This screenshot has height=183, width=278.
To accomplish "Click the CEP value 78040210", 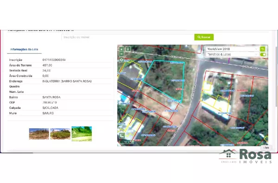I will 50,103.
